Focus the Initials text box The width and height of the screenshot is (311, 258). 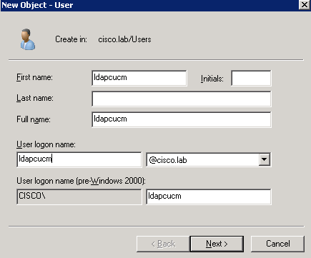[x=251, y=78]
